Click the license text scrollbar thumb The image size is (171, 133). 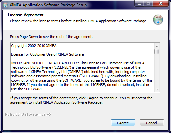pos(157,51)
